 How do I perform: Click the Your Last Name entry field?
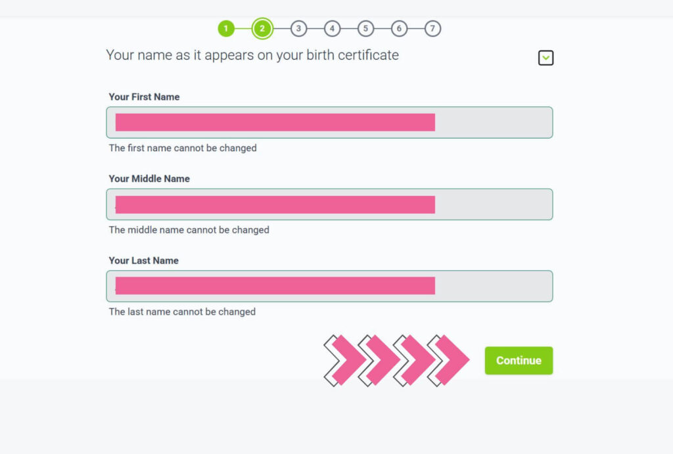click(x=329, y=286)
